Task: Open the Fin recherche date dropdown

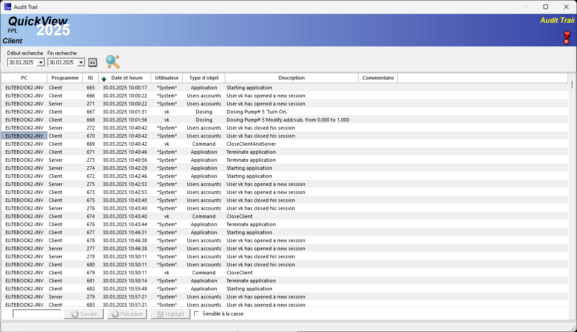Action: pos(82,63)
